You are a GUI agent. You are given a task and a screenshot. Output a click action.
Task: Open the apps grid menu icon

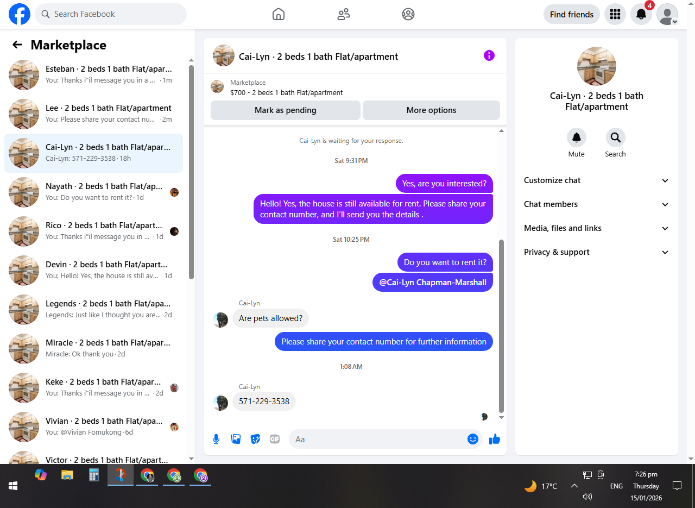click(615, 14)
